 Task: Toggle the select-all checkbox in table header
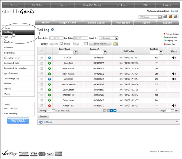pos(42,51)
